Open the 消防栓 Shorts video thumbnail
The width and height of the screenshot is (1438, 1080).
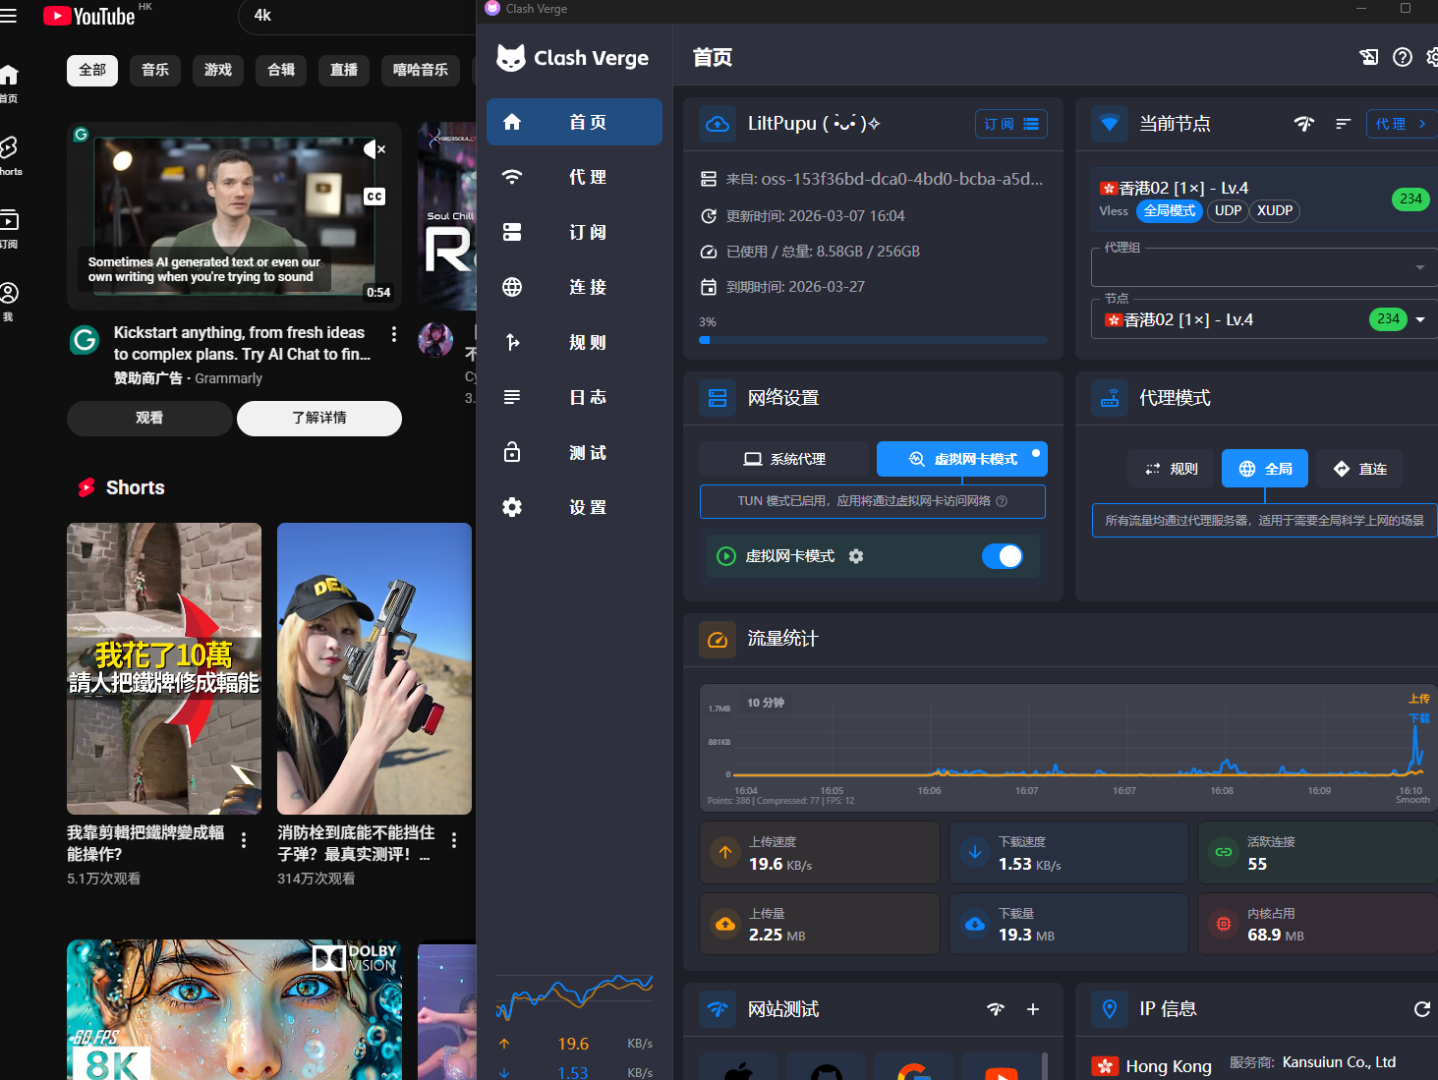(374, 668)
